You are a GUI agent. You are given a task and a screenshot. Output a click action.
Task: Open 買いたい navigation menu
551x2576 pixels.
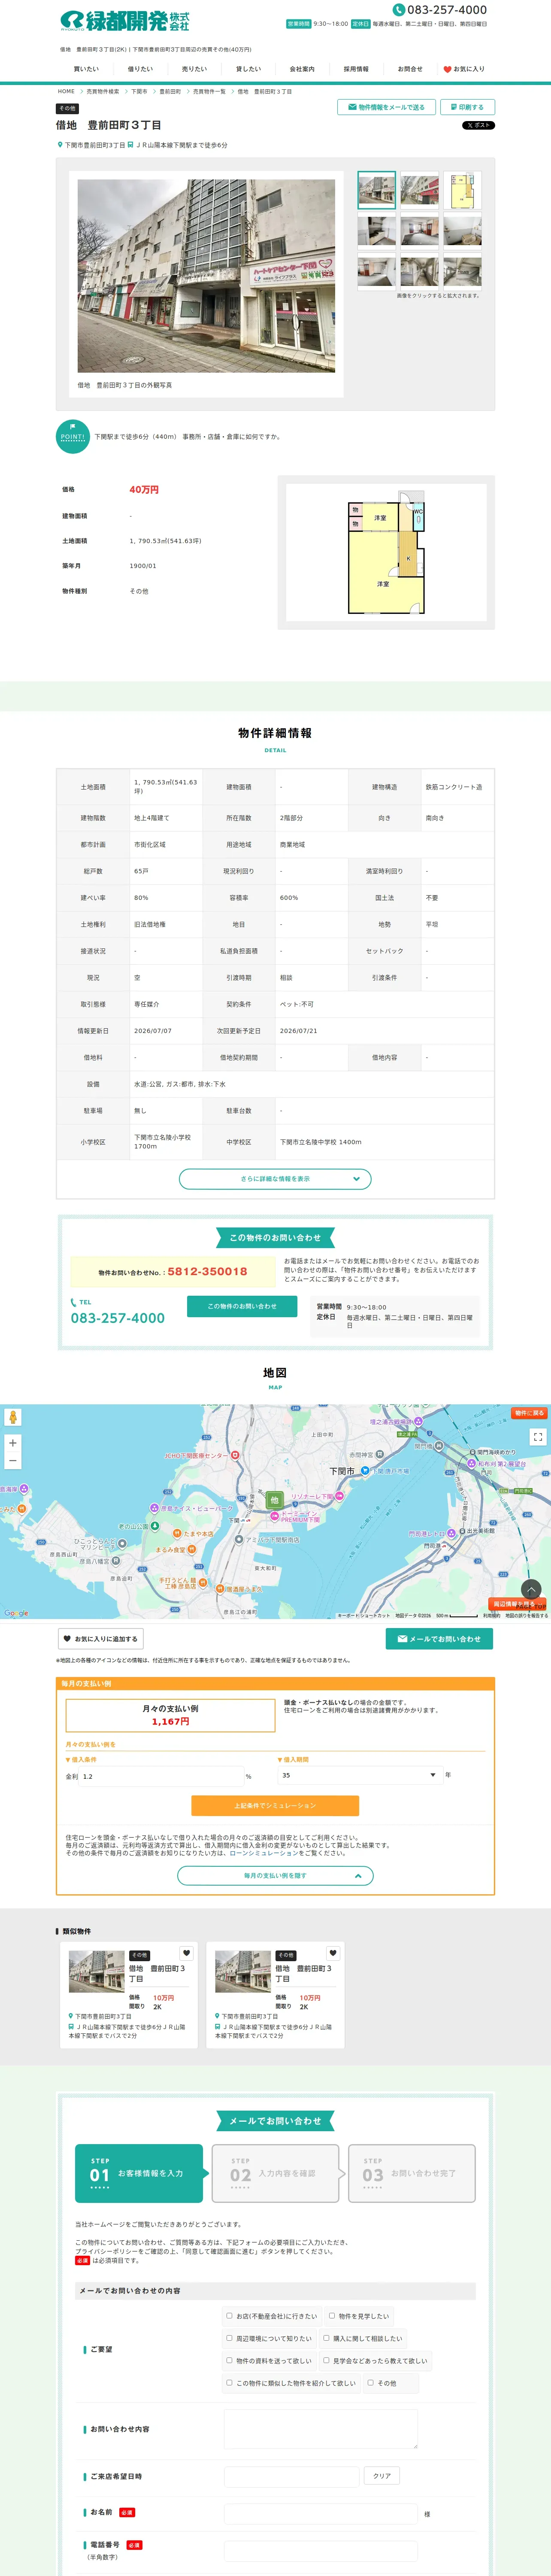pos(86,69)
